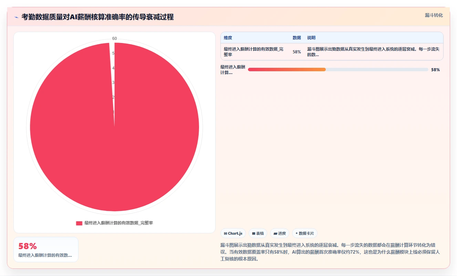The width and height of the screenshot is (457, 276).
Task: Select the 维度 column header
Action: coord(228,38)
